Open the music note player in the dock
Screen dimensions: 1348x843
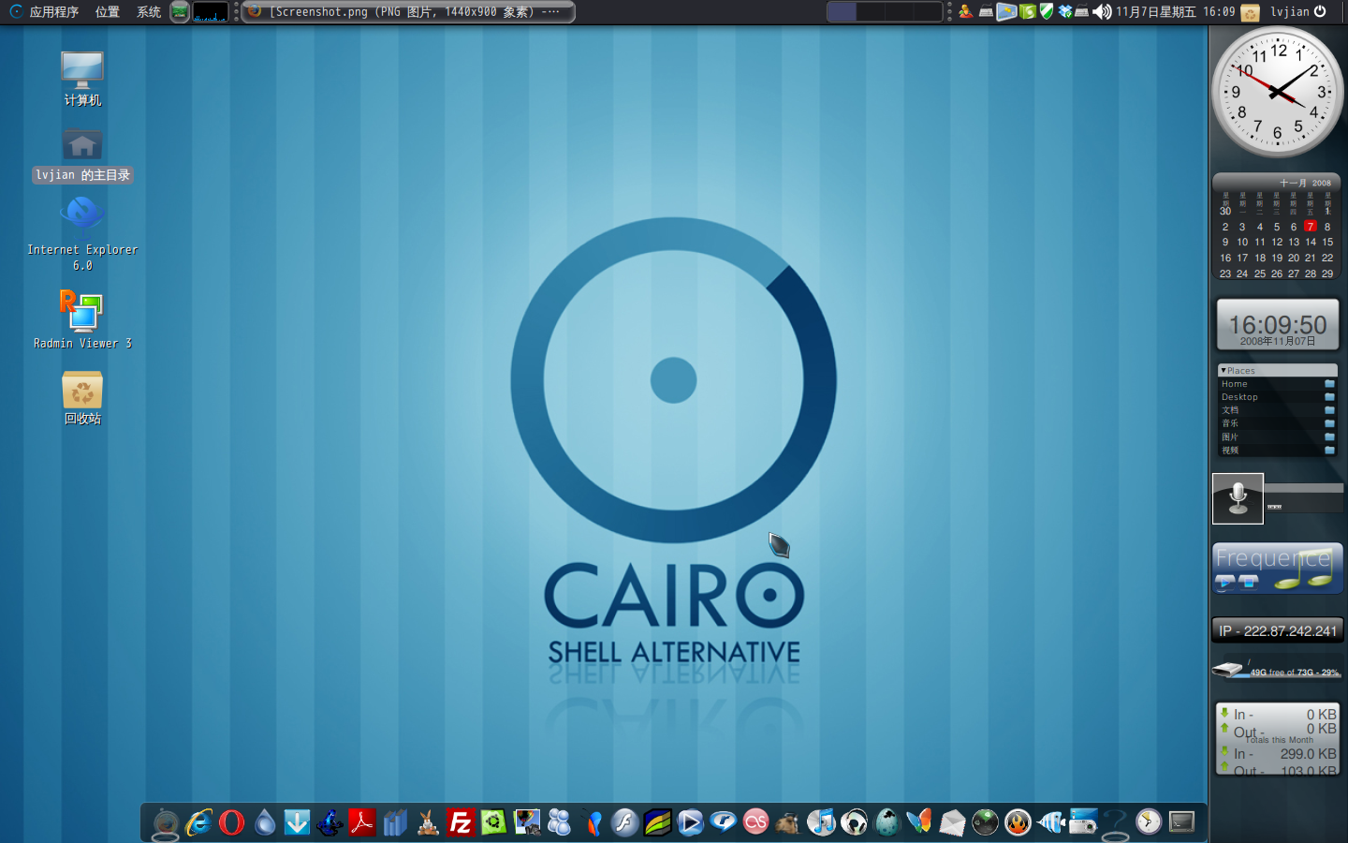click(821, 822)
